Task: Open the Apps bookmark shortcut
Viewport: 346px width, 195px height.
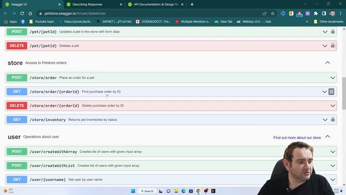Action: pos(11,22)
